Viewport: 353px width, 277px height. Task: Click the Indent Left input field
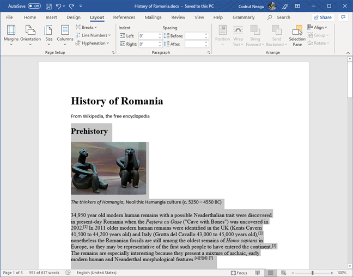pos(148,36)
